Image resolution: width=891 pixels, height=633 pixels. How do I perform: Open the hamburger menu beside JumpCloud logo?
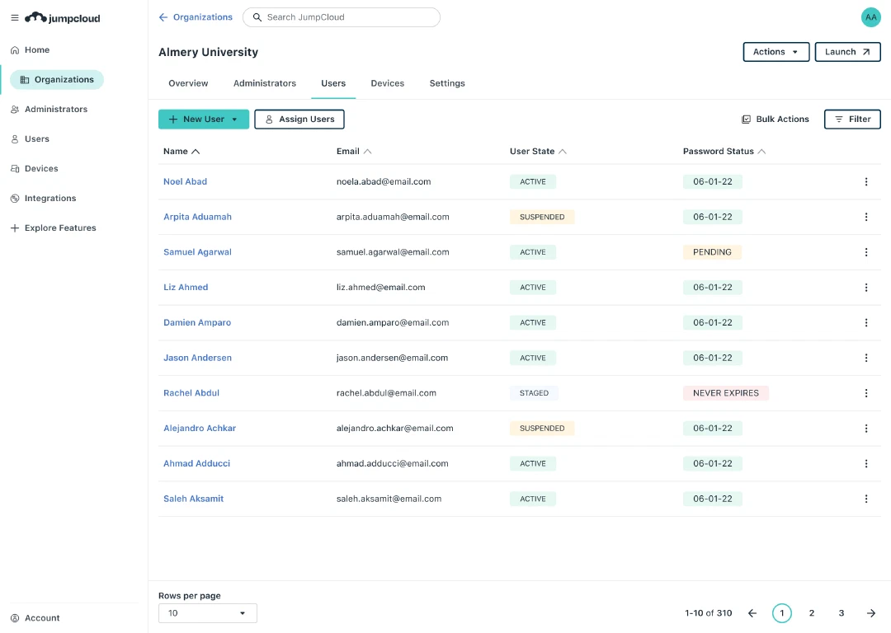point(15,17)
